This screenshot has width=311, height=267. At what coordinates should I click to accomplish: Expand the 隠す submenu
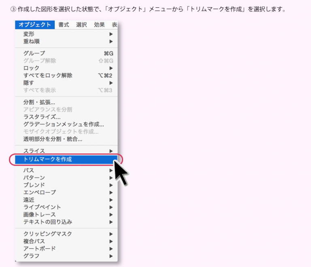(29, 83)
